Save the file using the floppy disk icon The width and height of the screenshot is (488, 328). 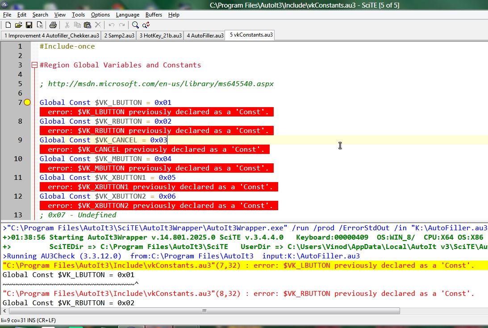(x=29, y=25)
